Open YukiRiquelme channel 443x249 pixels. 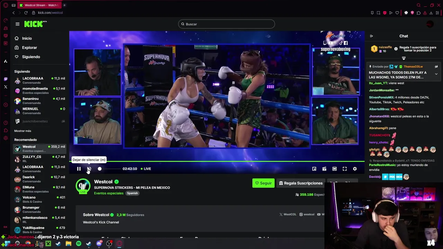[40, 230]
